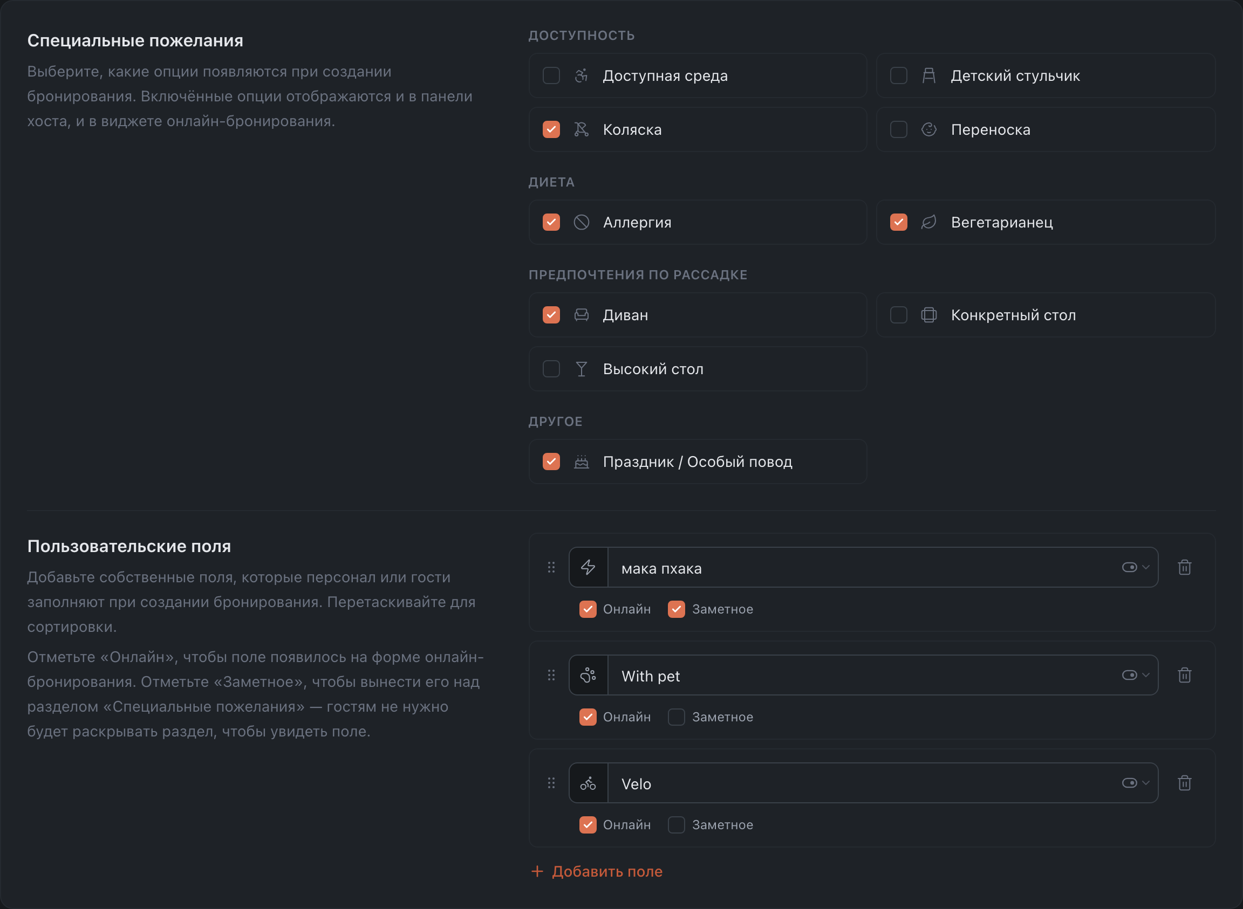Open paw icon picker for With pet
The height and width of the screenshot is (909, 1243).
tap(588, 675)
